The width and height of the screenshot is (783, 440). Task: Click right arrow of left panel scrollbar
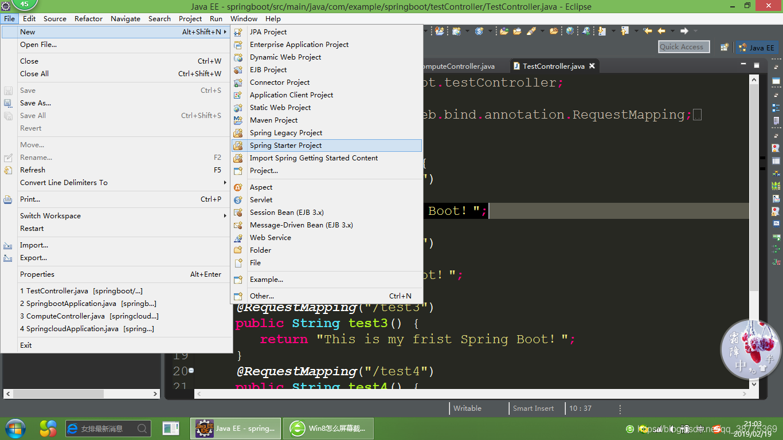coord(155,394)
